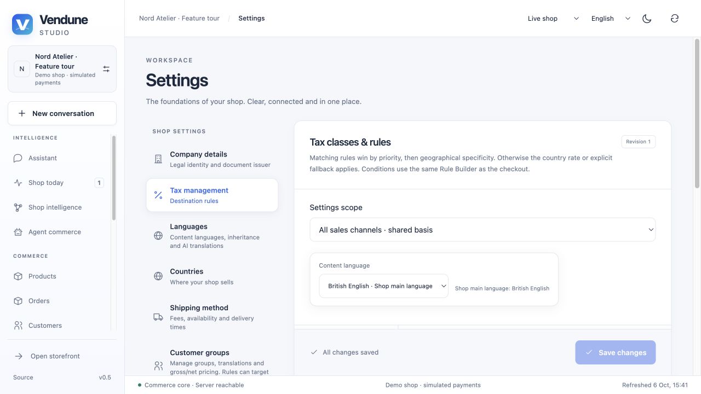Click the Nord Atelier · Feature tour breadcrumb
The width and height of the screenshot is (701, 394).
pos(179,19)
